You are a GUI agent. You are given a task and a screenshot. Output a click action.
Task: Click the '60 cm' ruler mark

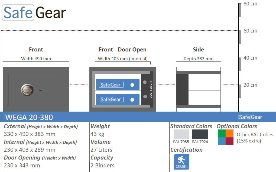click(x=250, y=31)
